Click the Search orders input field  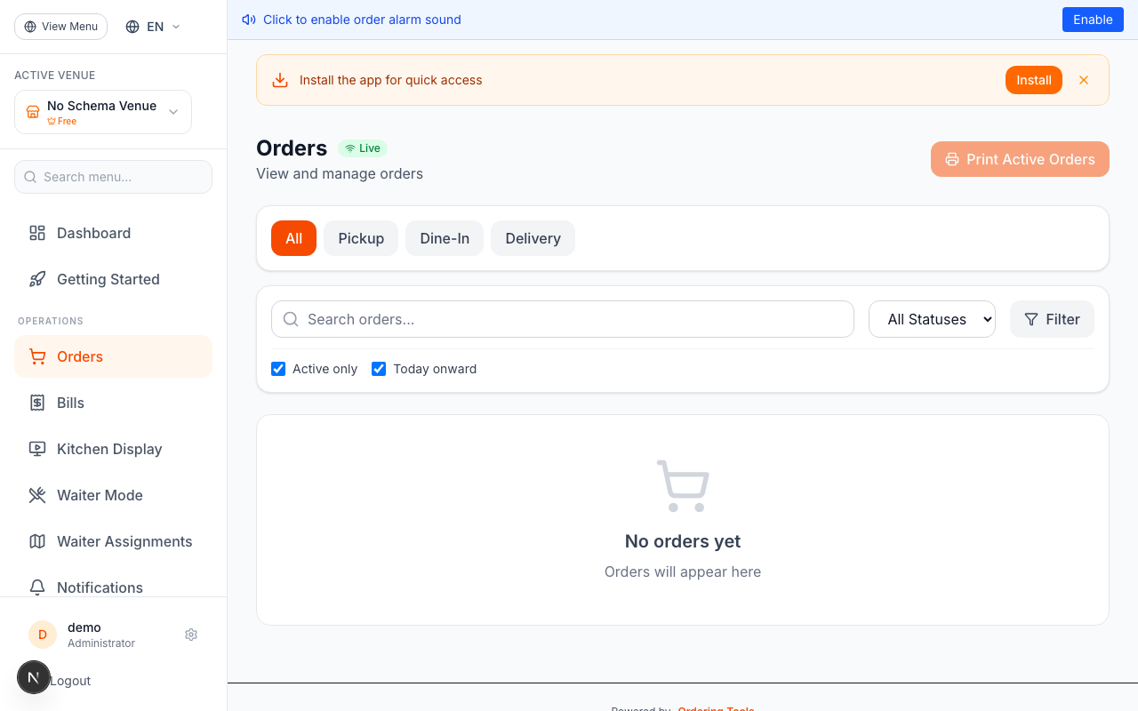[x=569, y=319]
